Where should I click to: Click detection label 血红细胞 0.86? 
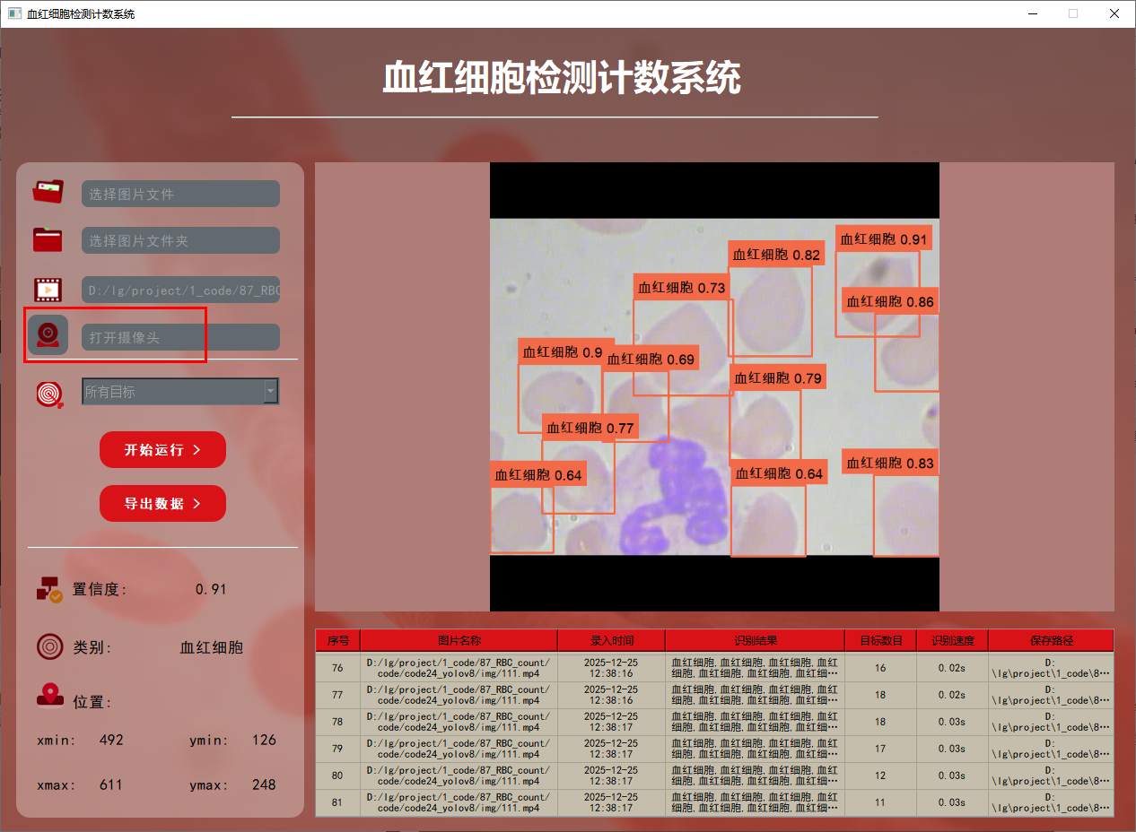890,301
